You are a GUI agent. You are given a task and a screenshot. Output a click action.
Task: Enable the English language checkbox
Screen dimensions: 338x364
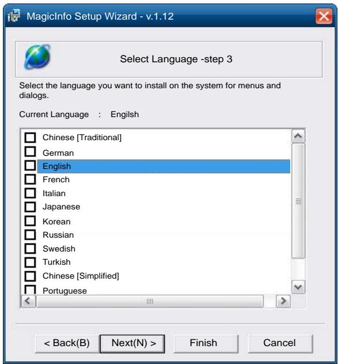[30, 166]
